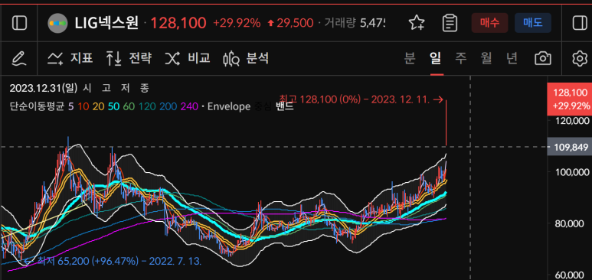This screenshot has width=592, height=280.
Task: Click 단순이동평균 indicator label
Action: click(37, 107)
